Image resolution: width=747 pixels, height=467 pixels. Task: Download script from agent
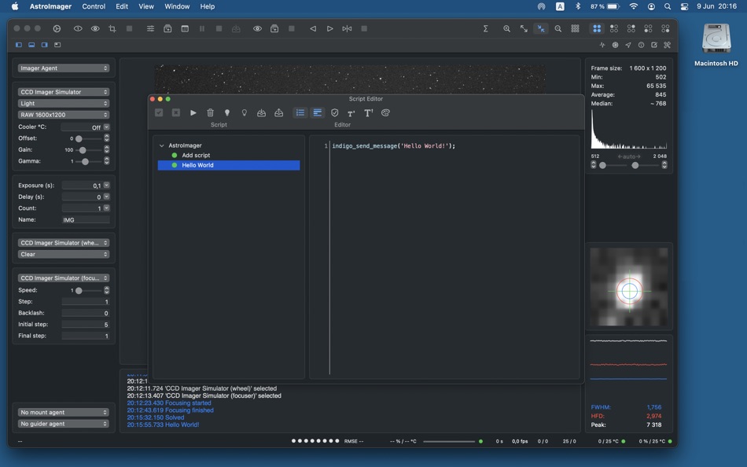click(261, 112)
